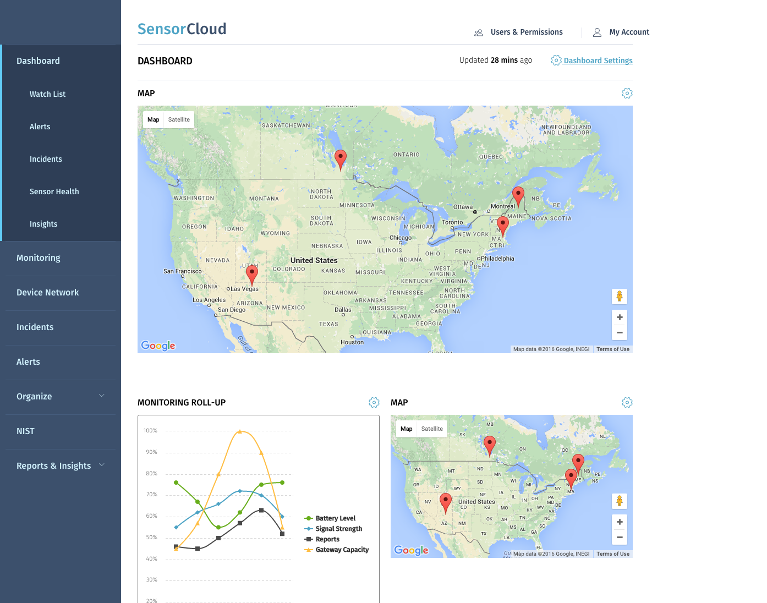Switch small map to Satellite view

pos(432,429)
